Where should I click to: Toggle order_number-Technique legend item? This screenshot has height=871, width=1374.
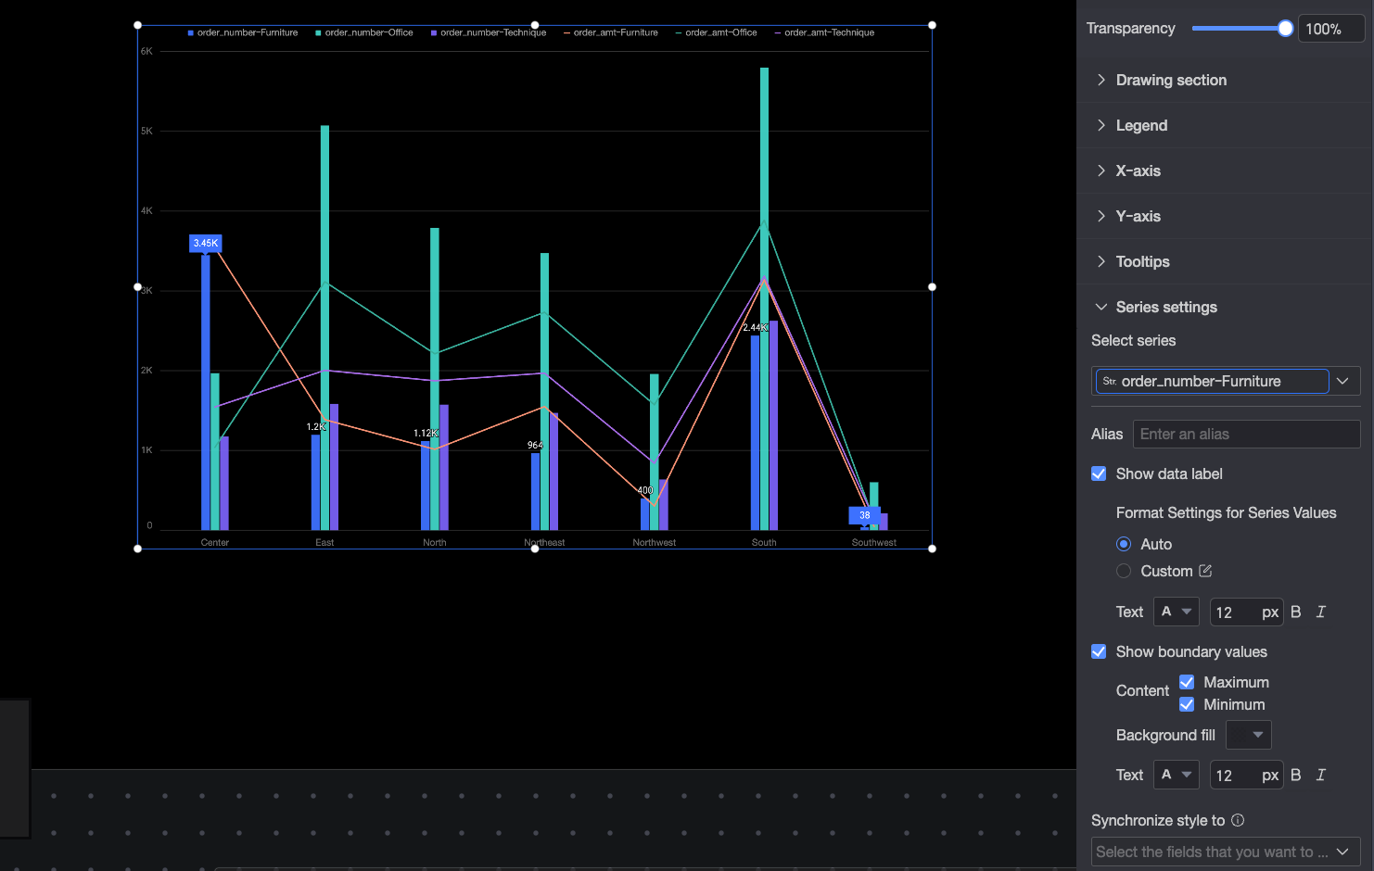point(489,32)
